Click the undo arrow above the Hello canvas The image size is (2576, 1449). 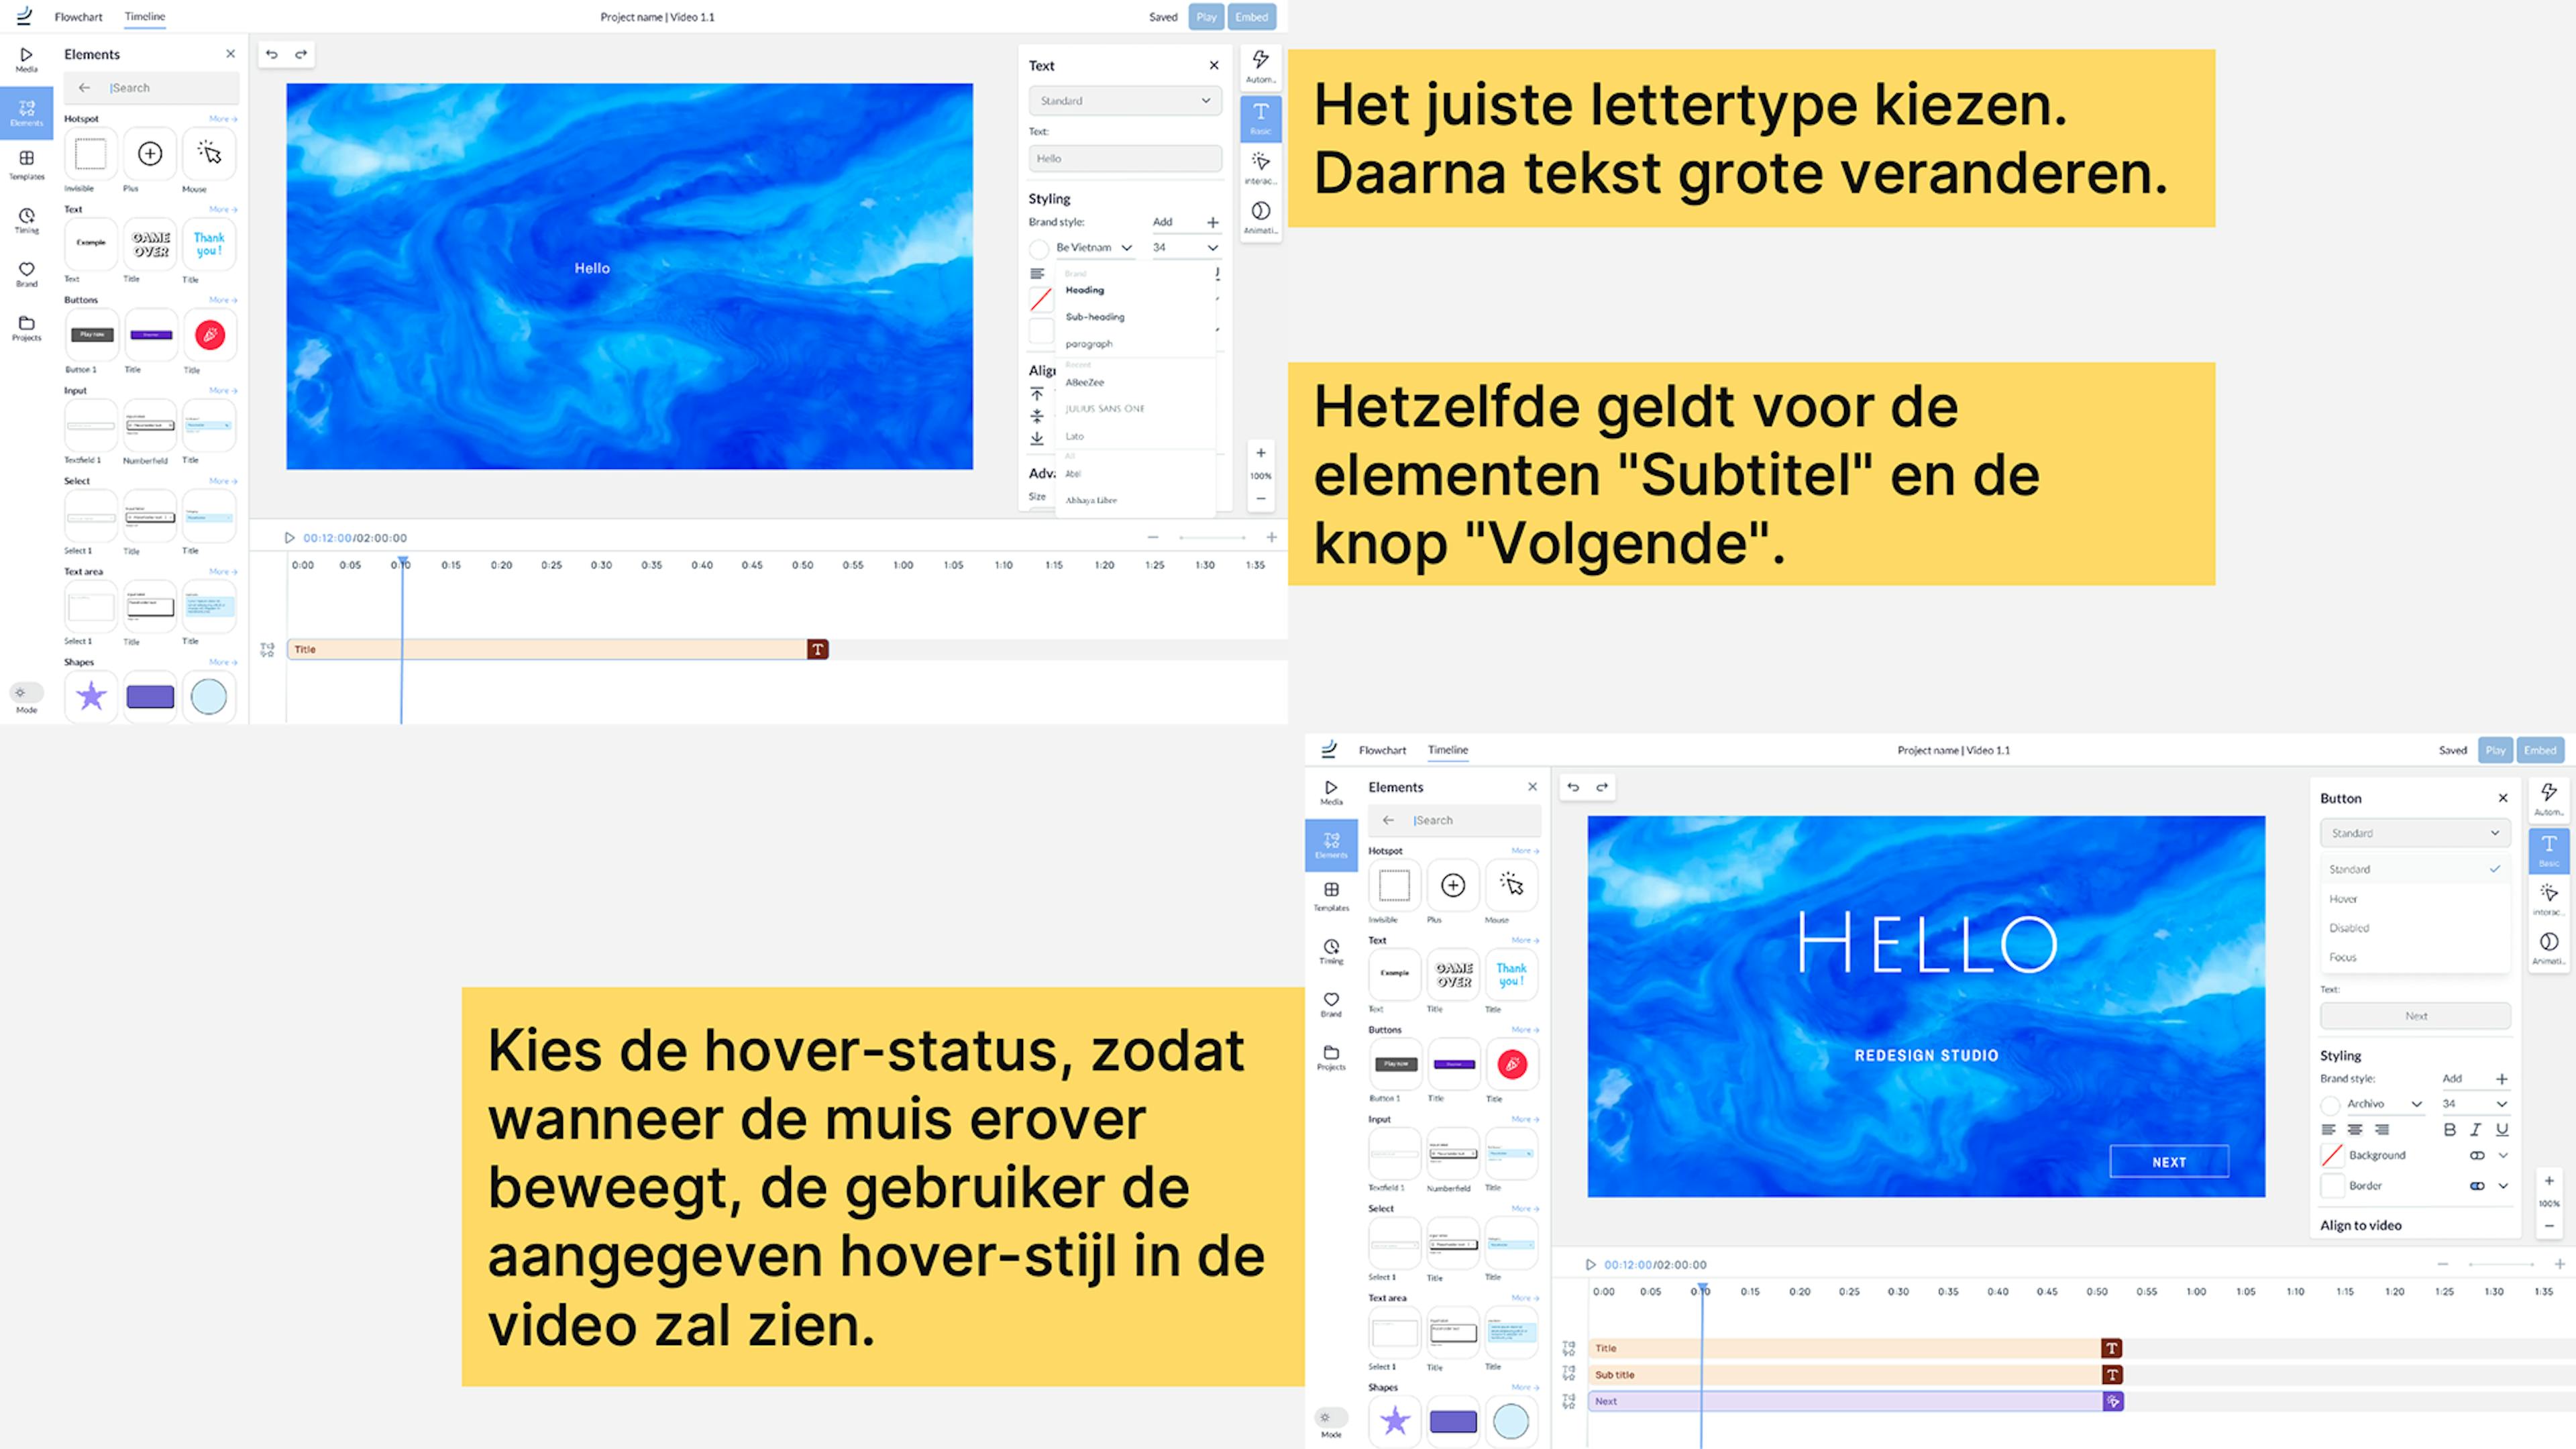coord(271,54)
